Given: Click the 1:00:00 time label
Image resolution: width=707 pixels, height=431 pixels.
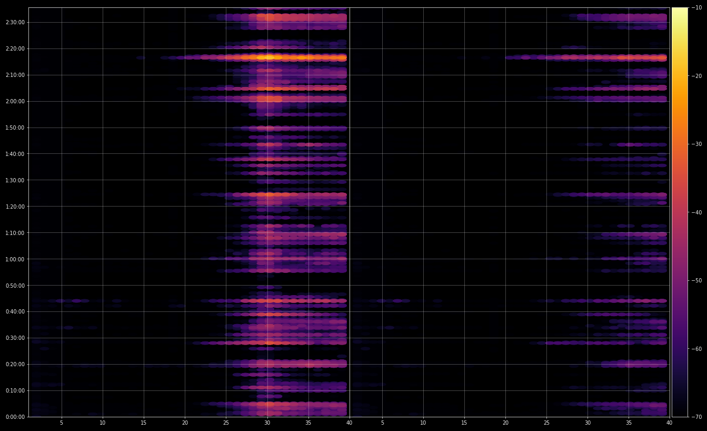Looking at the screenshot, I should click(x=15, y=259).
